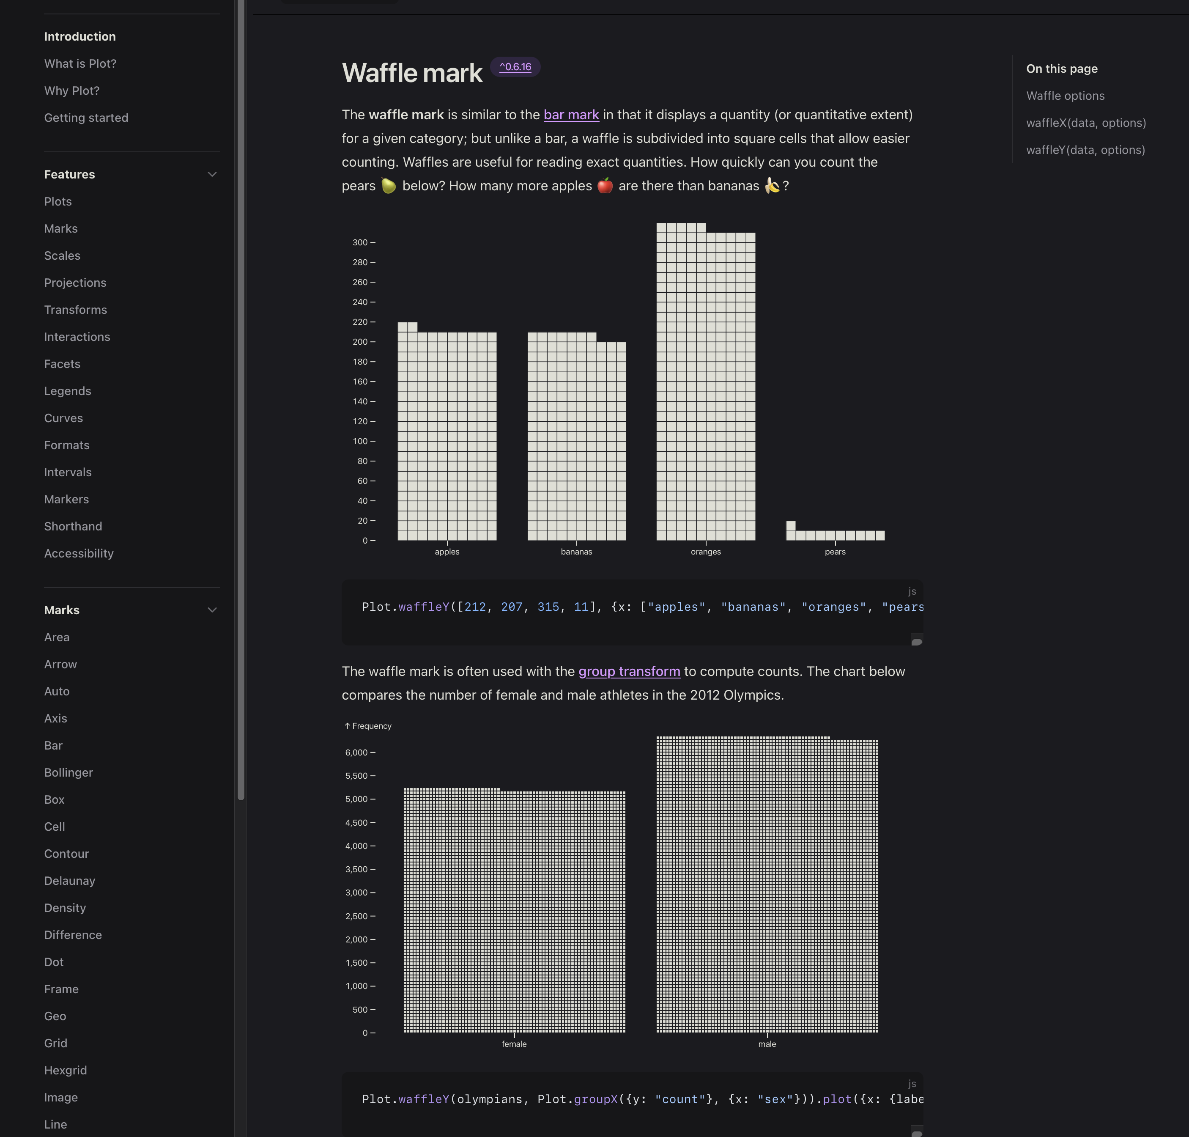Click the On this page heading

pos(1061,69)
